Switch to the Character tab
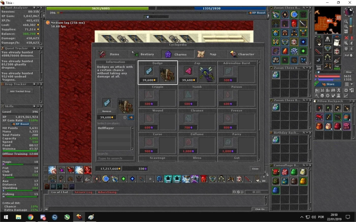This screenshot has width=356, height=222. point(243,54)
